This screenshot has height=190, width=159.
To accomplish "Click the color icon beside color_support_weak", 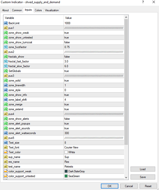I will [x=5, y=171].
